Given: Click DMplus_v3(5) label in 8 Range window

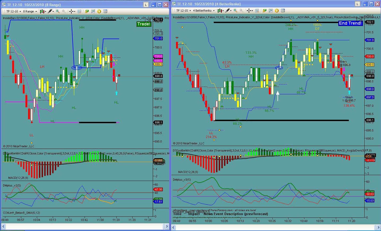Looking at the screenshot, I should pos(12,185).
